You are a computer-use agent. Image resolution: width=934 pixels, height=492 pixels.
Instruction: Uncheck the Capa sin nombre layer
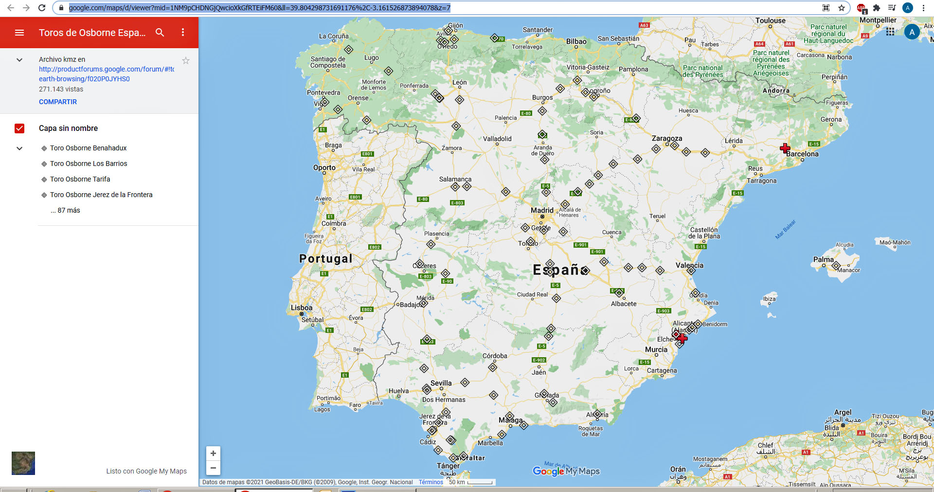tap(19, 128)
